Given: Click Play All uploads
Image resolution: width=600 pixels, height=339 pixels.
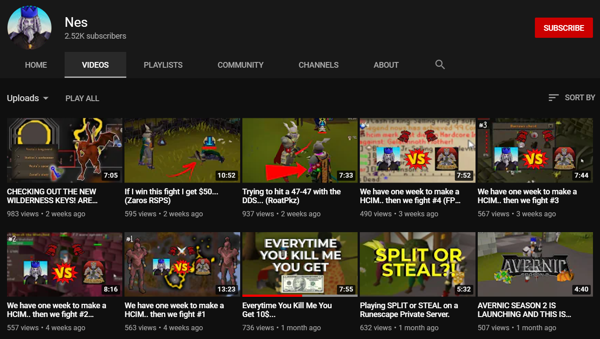Looking at the screenshot, I should pos(82,98).
